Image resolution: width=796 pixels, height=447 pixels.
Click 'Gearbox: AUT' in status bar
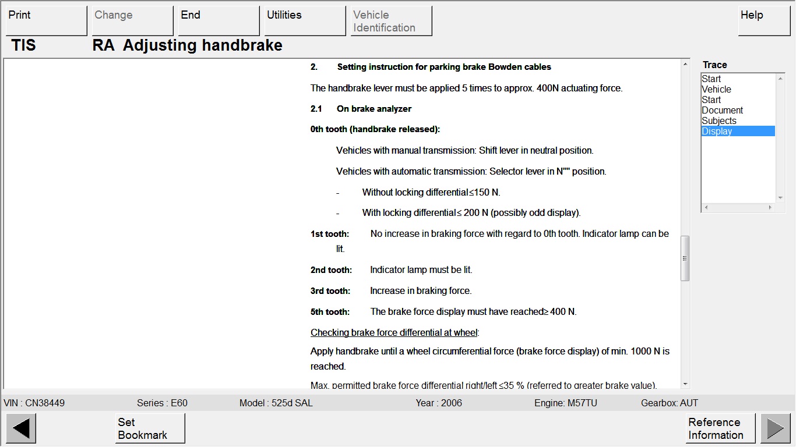coord(670,403)
